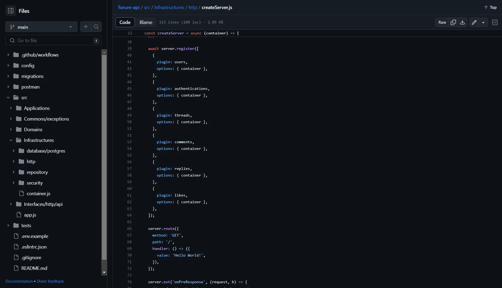
Task: Click the Raw button
Action: click(x=442, y=22)
